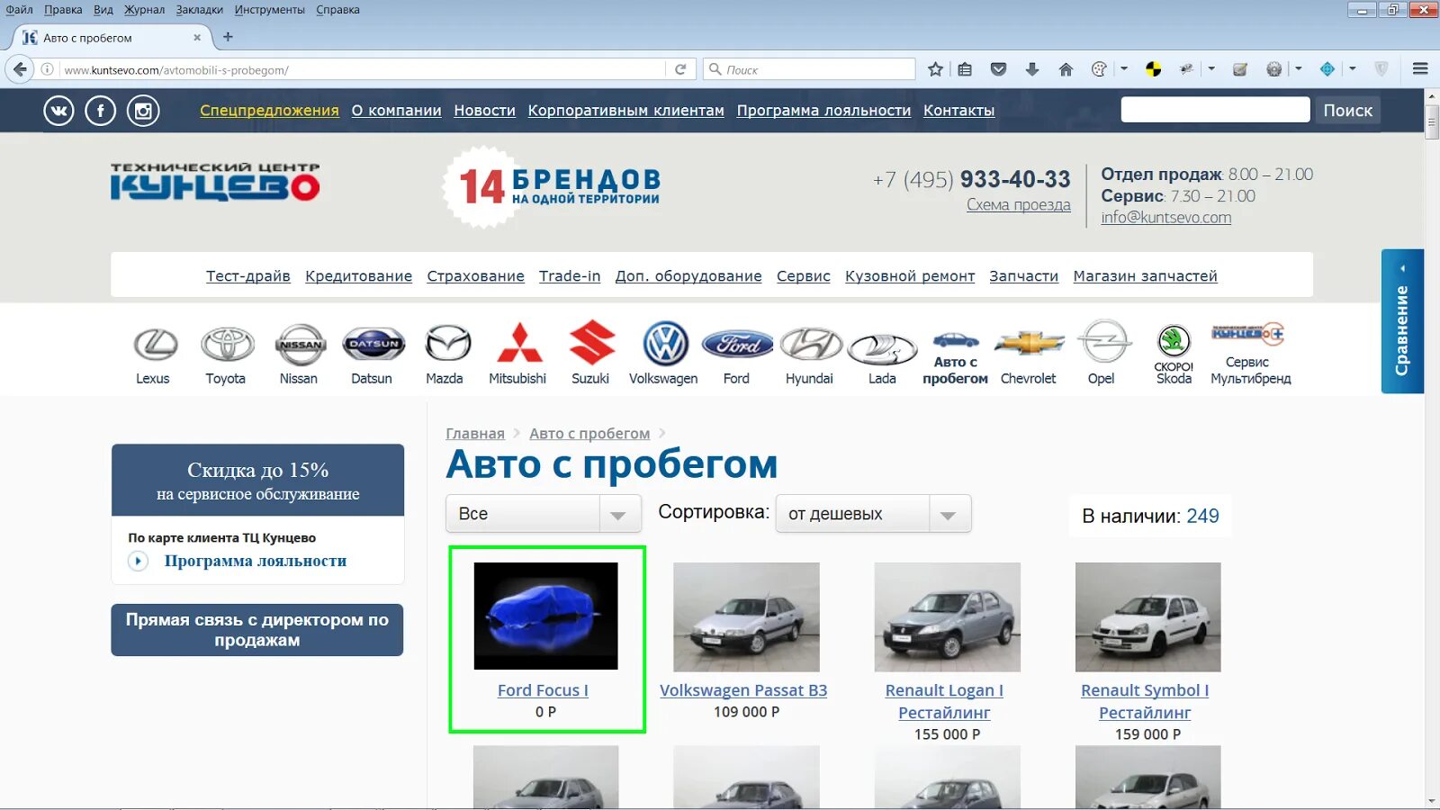Viewport: 1440px width, 810px height.
Task: Show bookmarks list toolbar icon
Action: coord(965,69)
